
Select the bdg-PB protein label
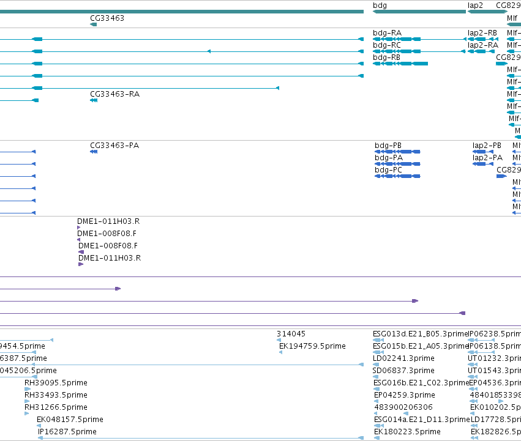388,146
